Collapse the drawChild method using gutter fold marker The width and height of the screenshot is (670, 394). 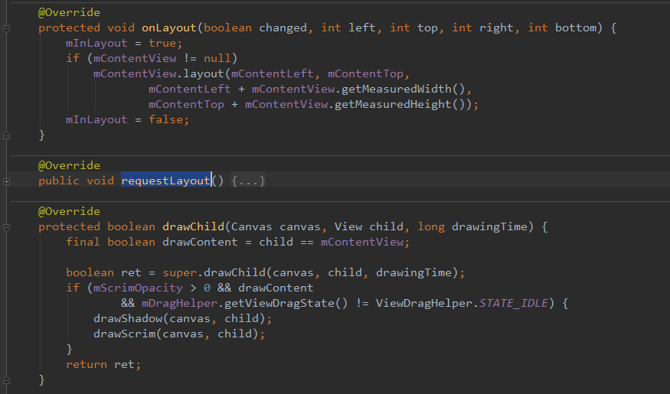point(6,227)
